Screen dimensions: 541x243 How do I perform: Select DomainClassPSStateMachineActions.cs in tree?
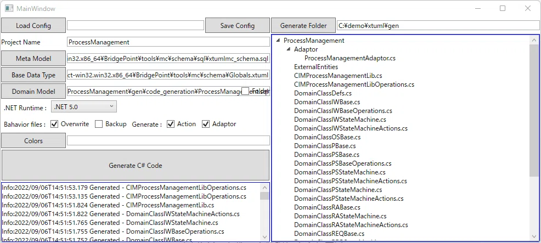coord(350,181)
